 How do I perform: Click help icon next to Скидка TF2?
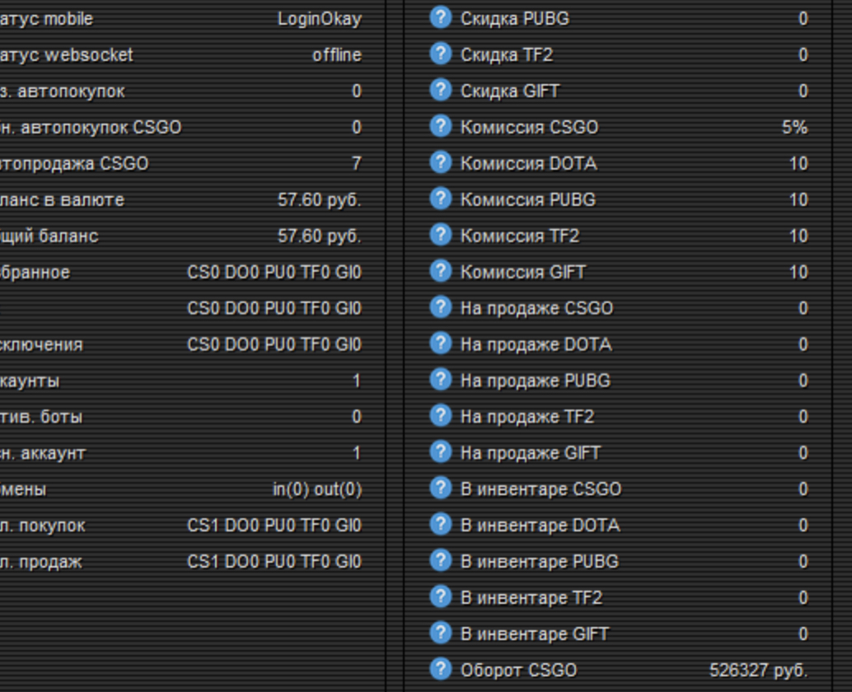click(441, 54)
